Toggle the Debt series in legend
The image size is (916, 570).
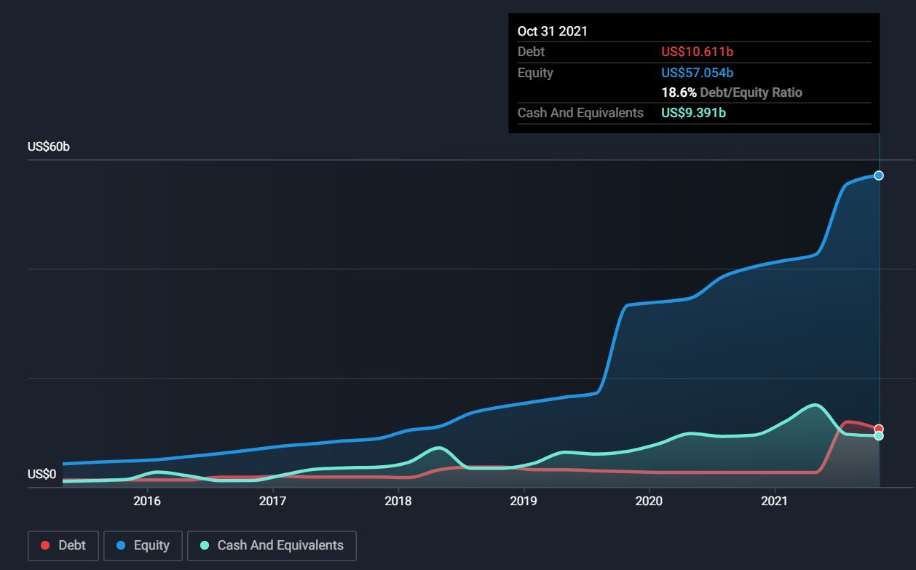pyautogui.click(x=63, y=545)
